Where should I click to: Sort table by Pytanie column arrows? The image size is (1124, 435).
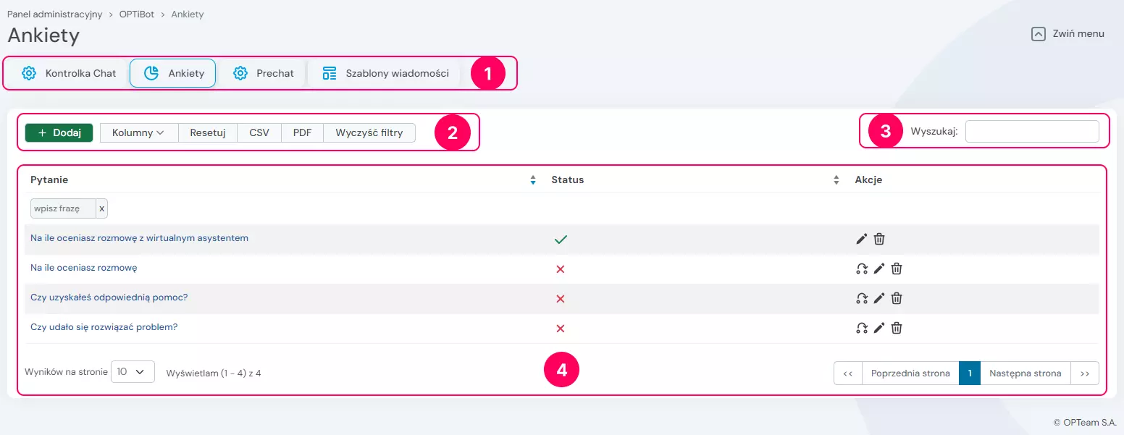click(533, 180)
